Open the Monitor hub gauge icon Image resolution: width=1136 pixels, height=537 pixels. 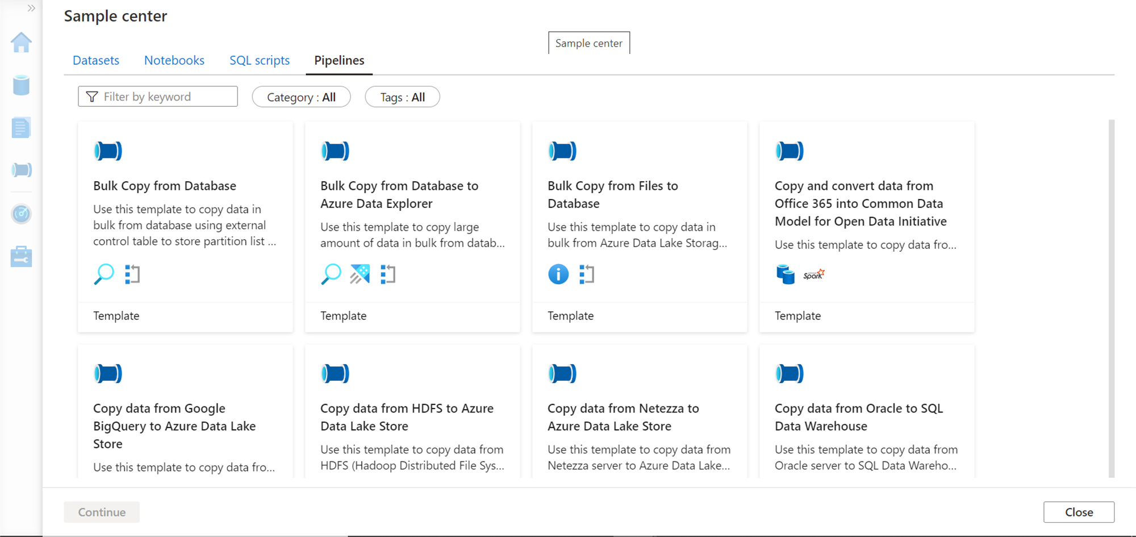[21, 214]
